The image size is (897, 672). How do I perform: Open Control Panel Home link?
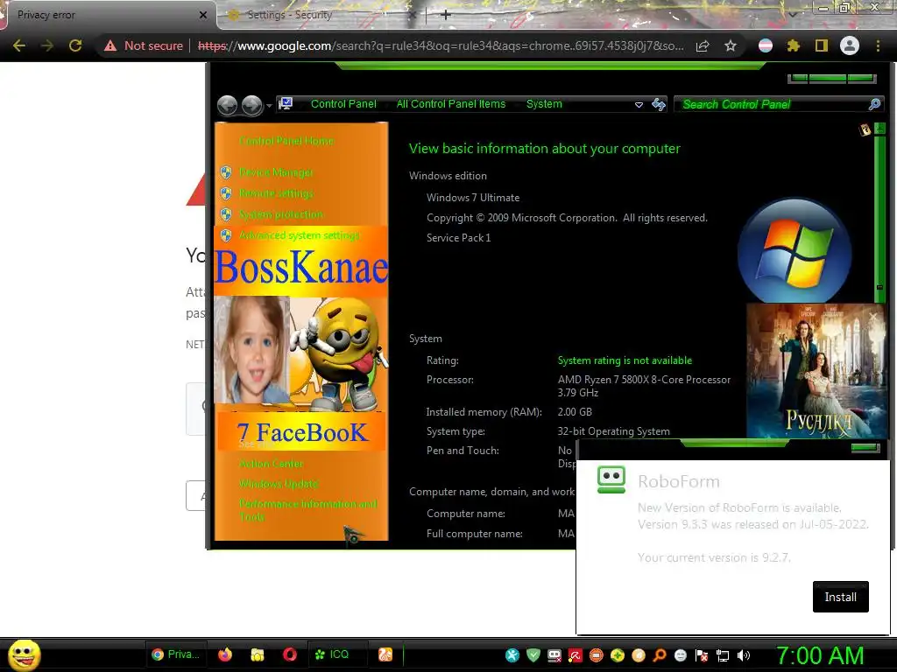coord(286,141)
